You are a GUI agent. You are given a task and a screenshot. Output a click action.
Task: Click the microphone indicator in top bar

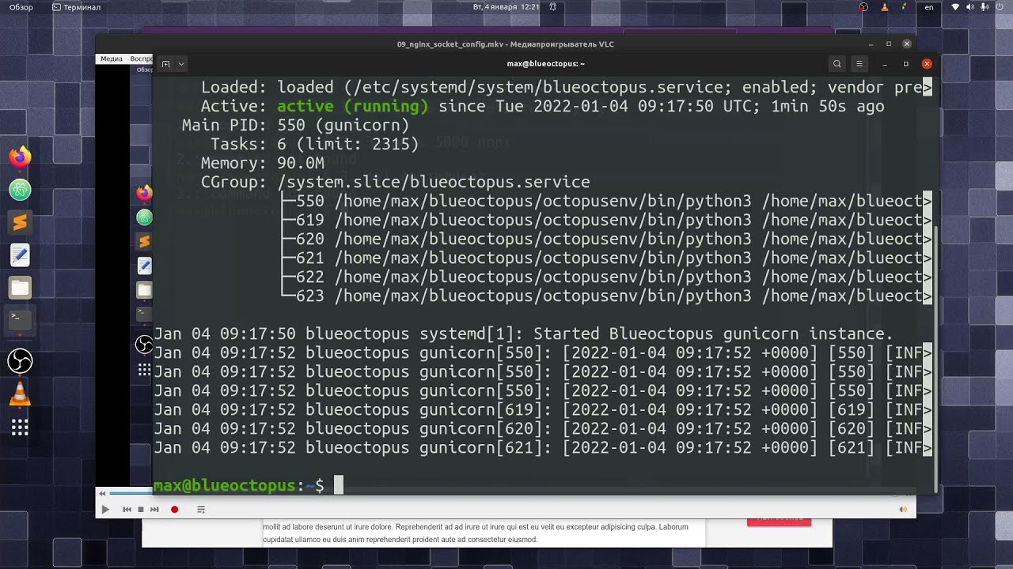984,7
